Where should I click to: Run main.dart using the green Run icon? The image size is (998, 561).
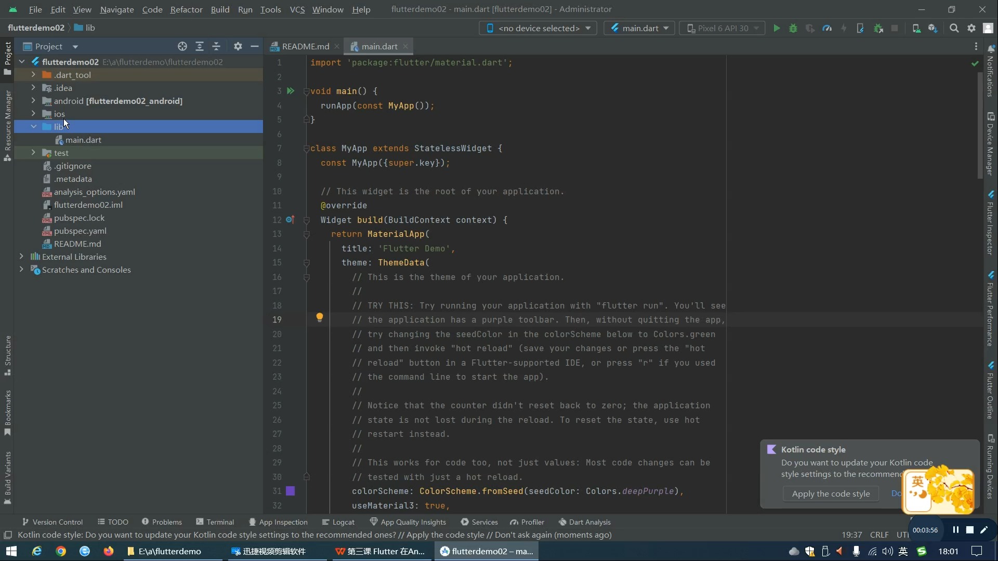777,28
